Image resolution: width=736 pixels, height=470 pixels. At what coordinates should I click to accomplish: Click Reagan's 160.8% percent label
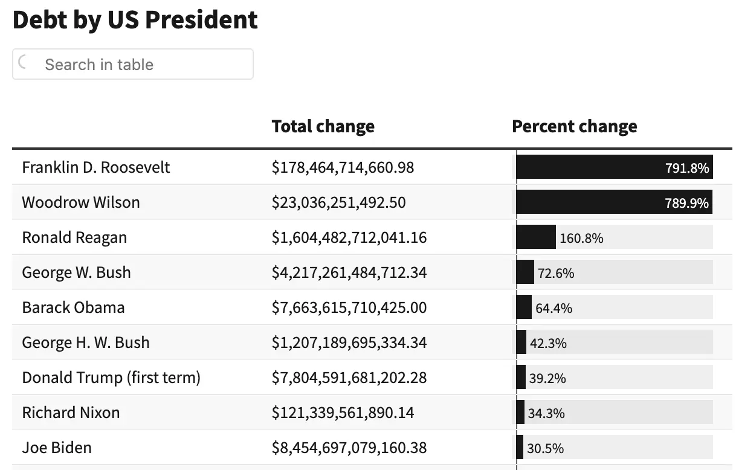[x=581, y=238]
